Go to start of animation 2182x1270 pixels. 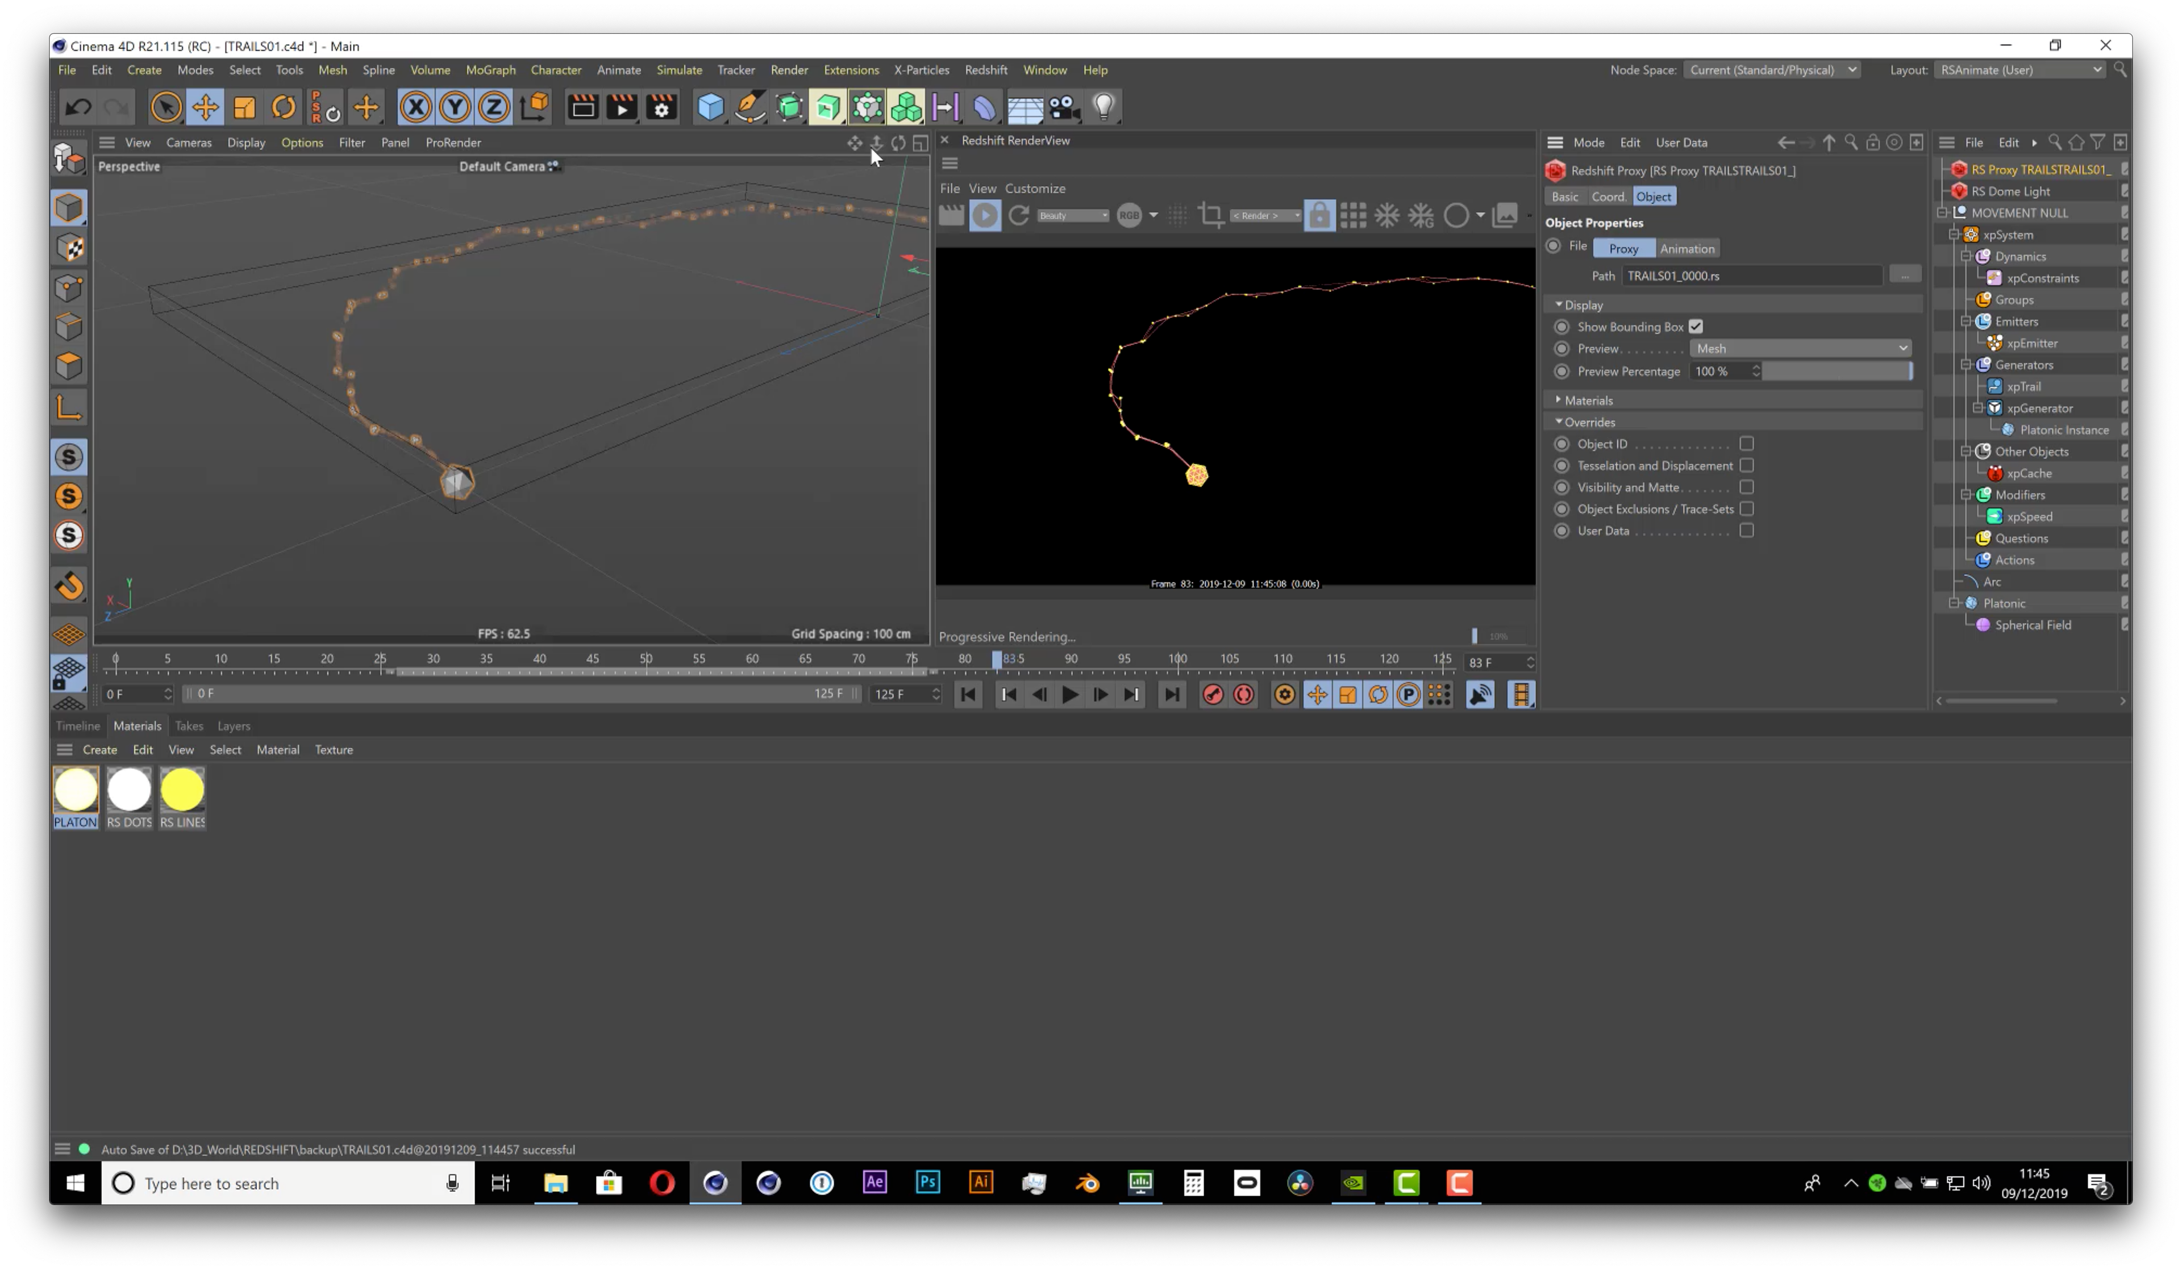[968, 694]
